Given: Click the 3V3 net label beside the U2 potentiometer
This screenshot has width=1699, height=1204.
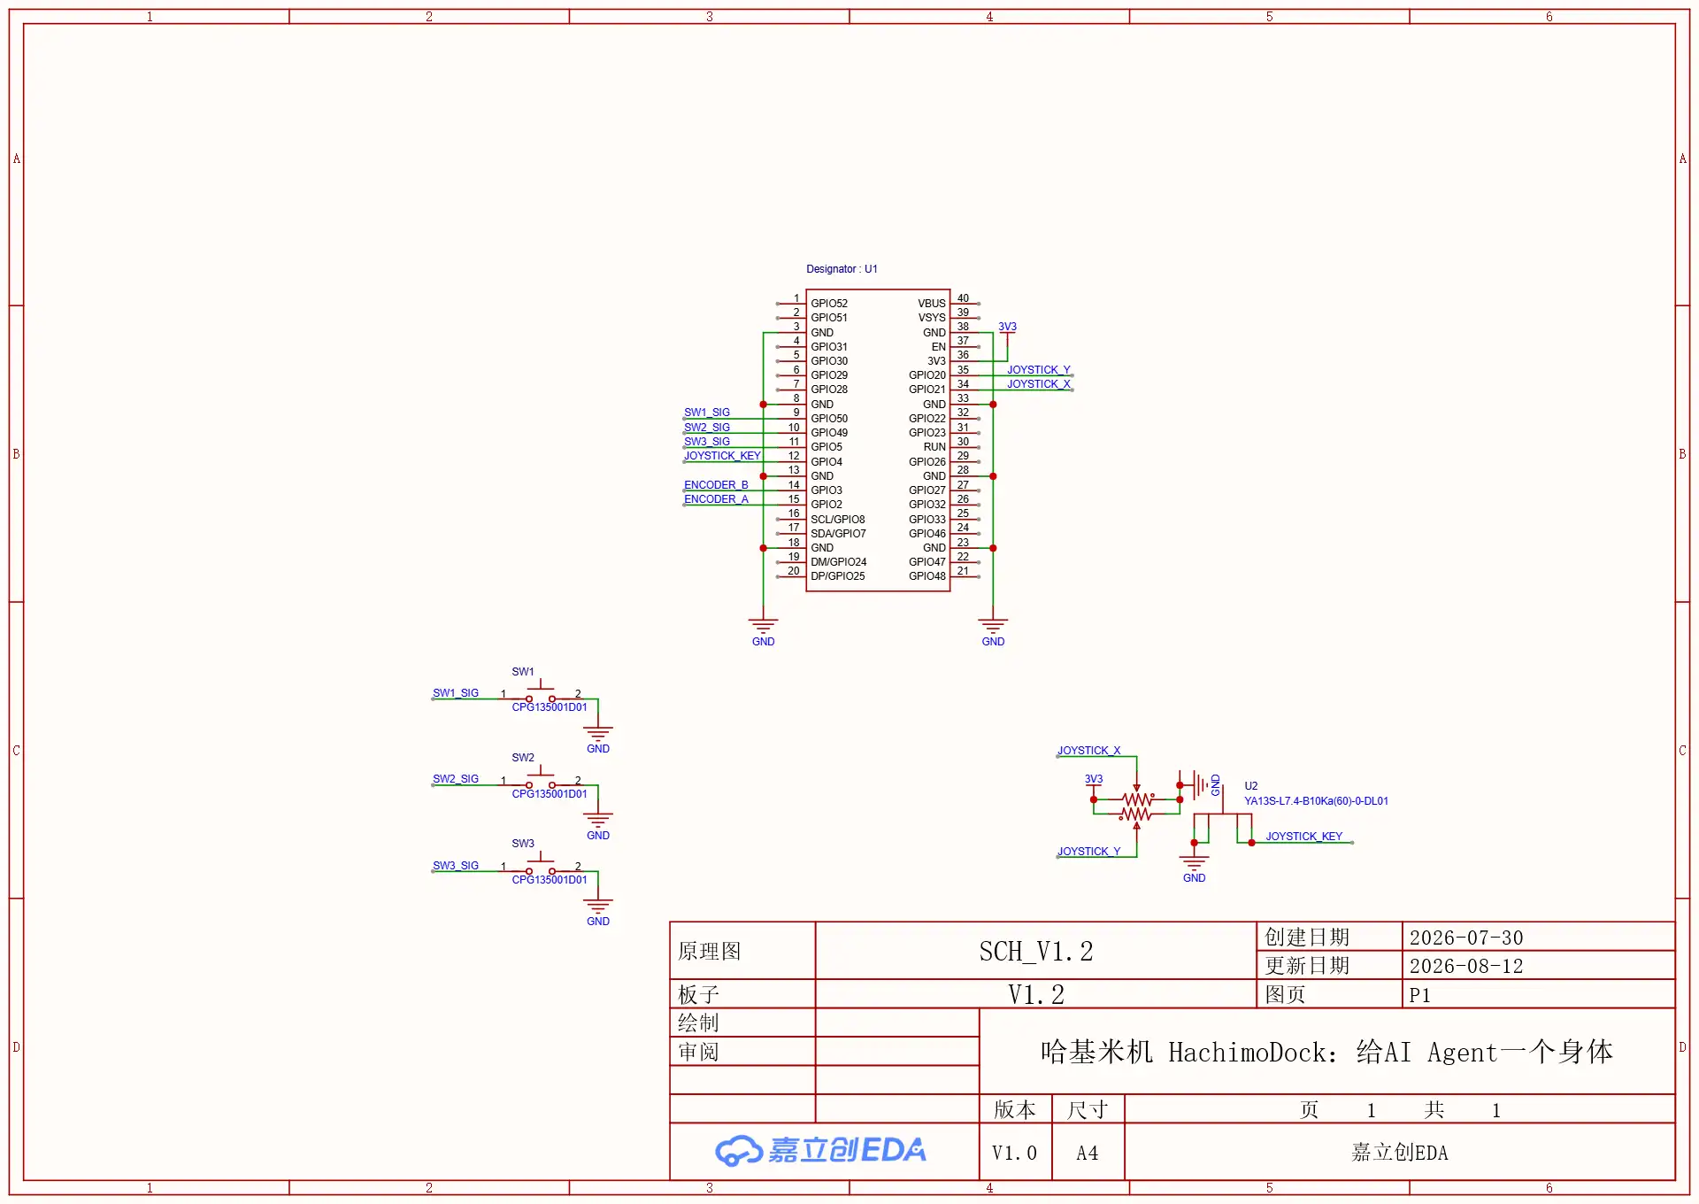Looking at the screenshot, I should (x=1094, y=779).
